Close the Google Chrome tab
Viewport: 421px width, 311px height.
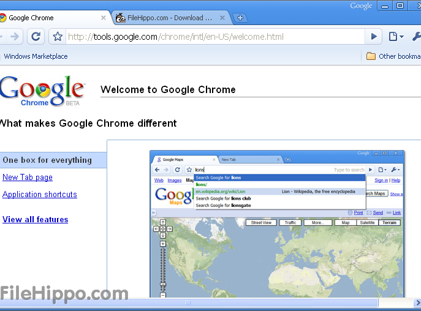104,18
